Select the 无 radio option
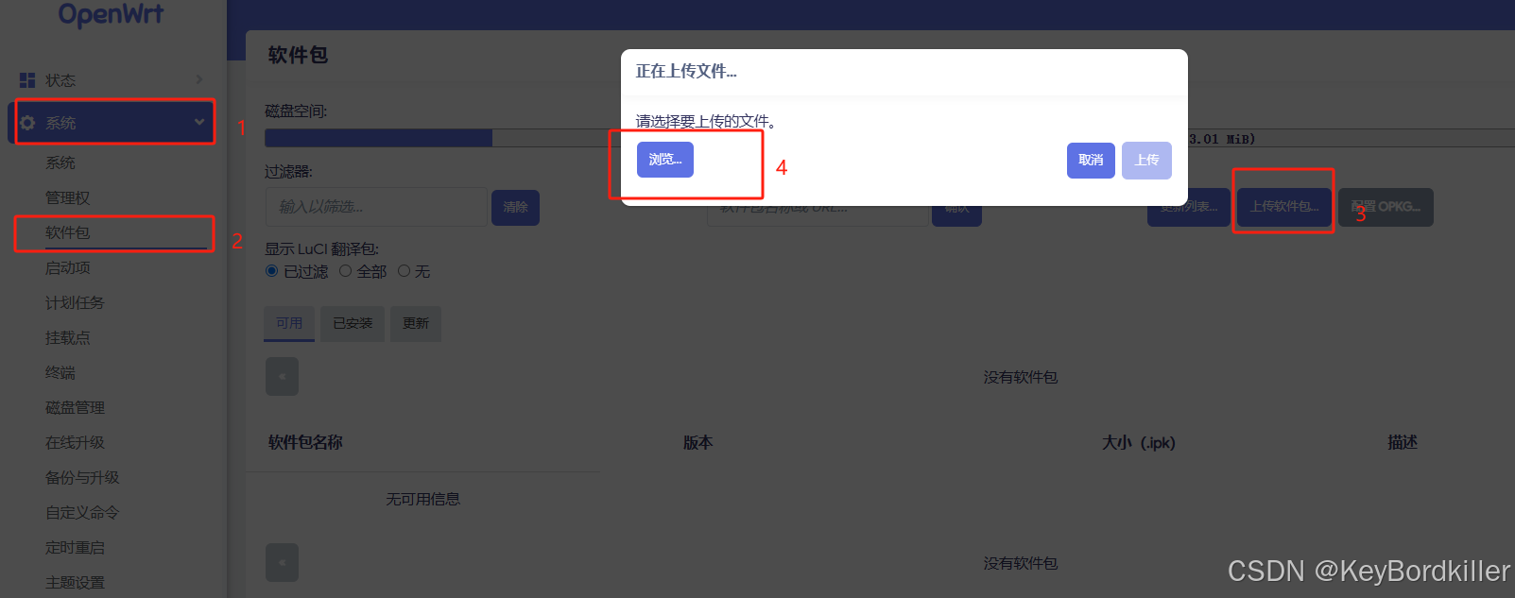The height and width of the screenshot is (598, 1515). pos(405,271)
